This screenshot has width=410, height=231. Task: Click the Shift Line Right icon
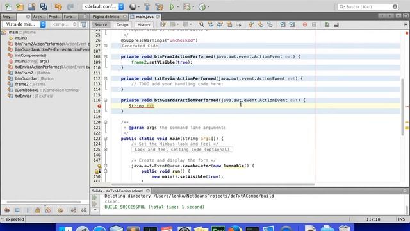(x=292, y=24)
